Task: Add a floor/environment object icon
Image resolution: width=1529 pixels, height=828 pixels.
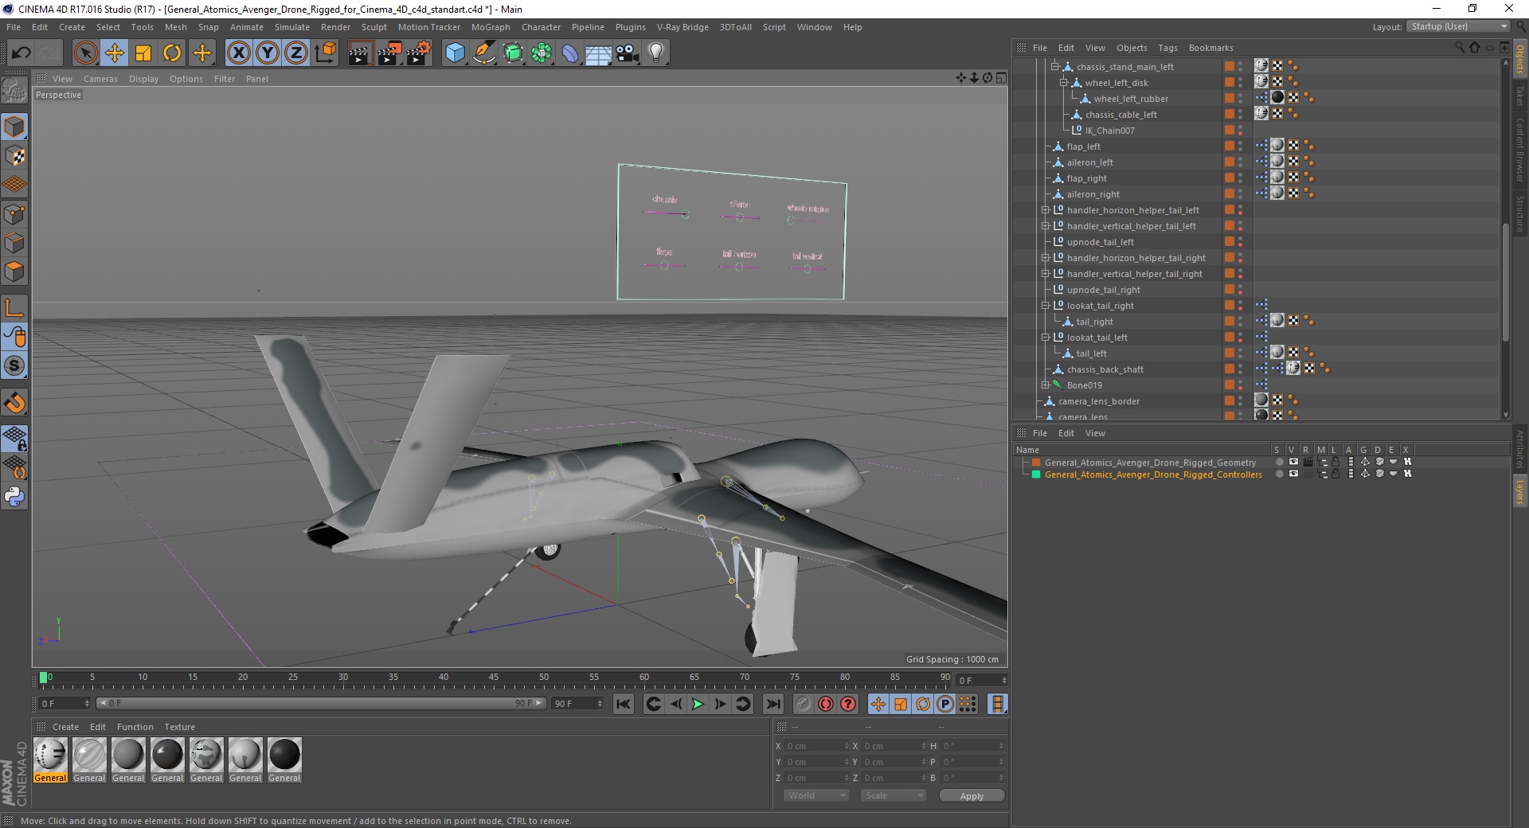Action: click(599, 53)
